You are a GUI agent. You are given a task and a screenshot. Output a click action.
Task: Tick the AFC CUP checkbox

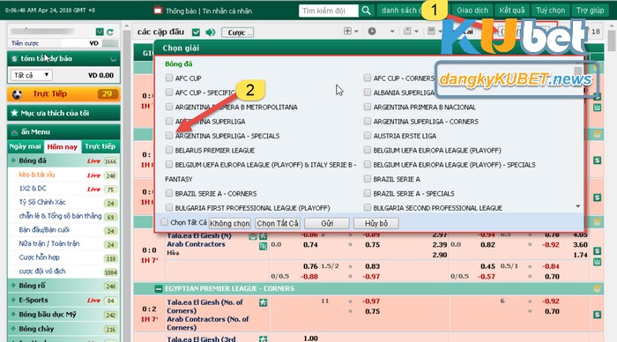[x=169, y=78]
